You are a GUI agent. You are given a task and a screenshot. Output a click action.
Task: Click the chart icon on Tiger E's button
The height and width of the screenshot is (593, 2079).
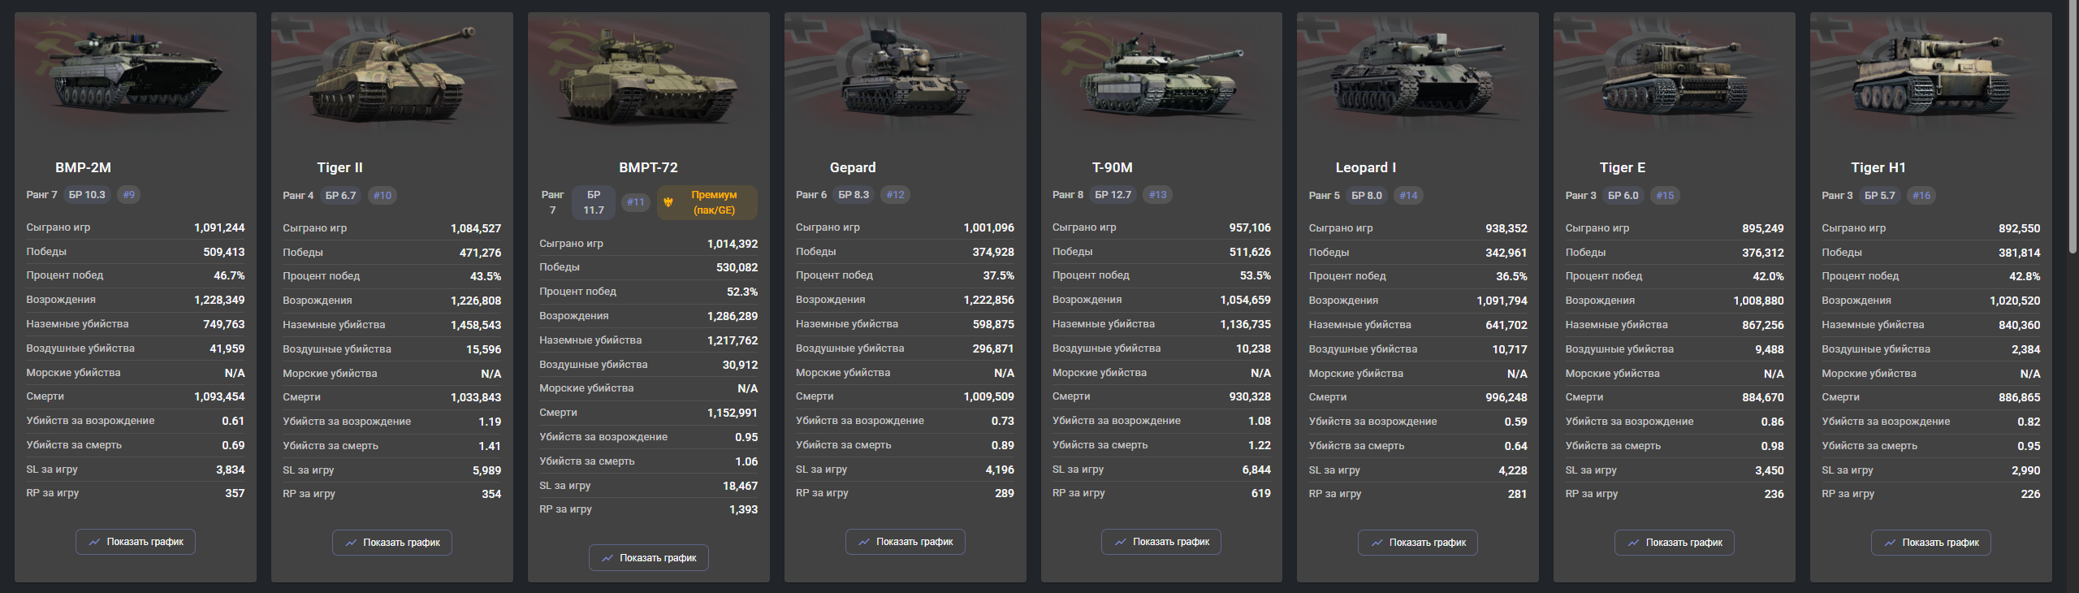1634,543
